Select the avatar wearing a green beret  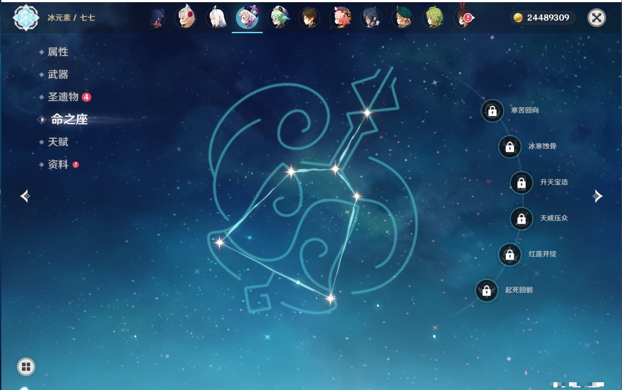coord(402,18)
